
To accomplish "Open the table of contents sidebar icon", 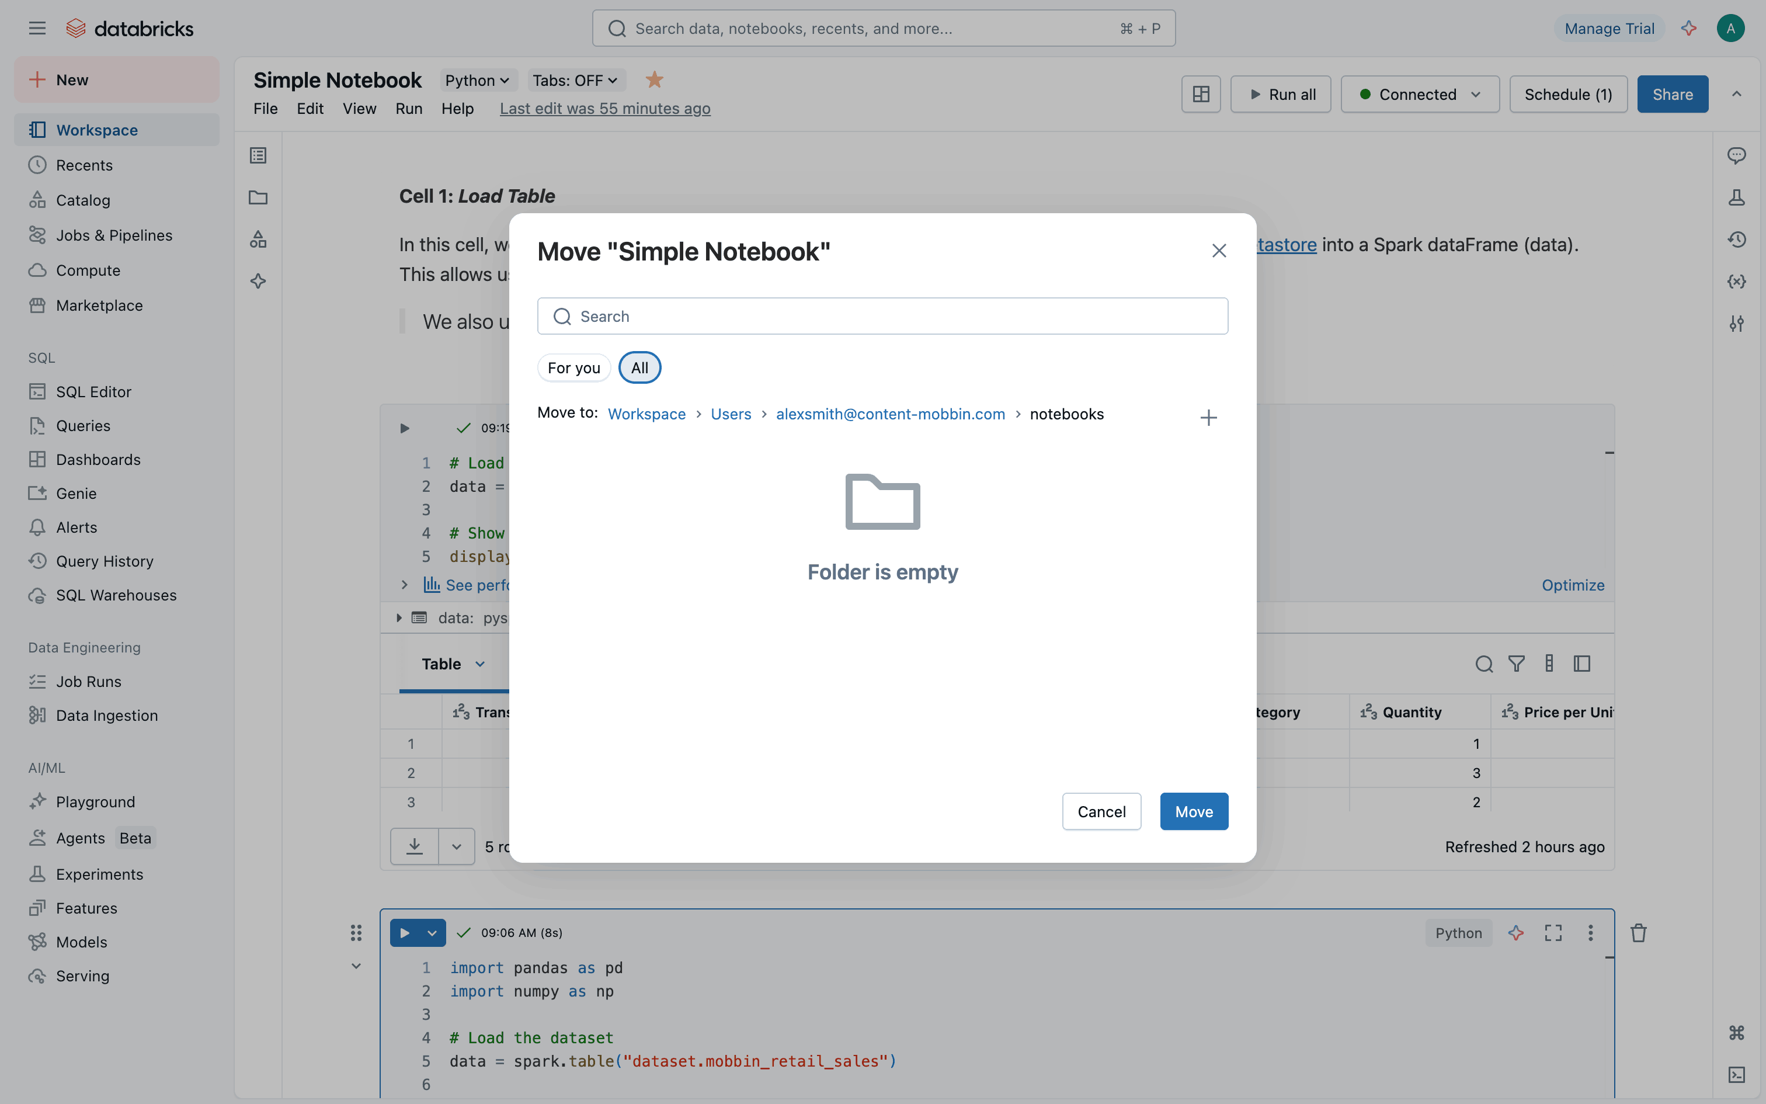I will tap(258, 155).
